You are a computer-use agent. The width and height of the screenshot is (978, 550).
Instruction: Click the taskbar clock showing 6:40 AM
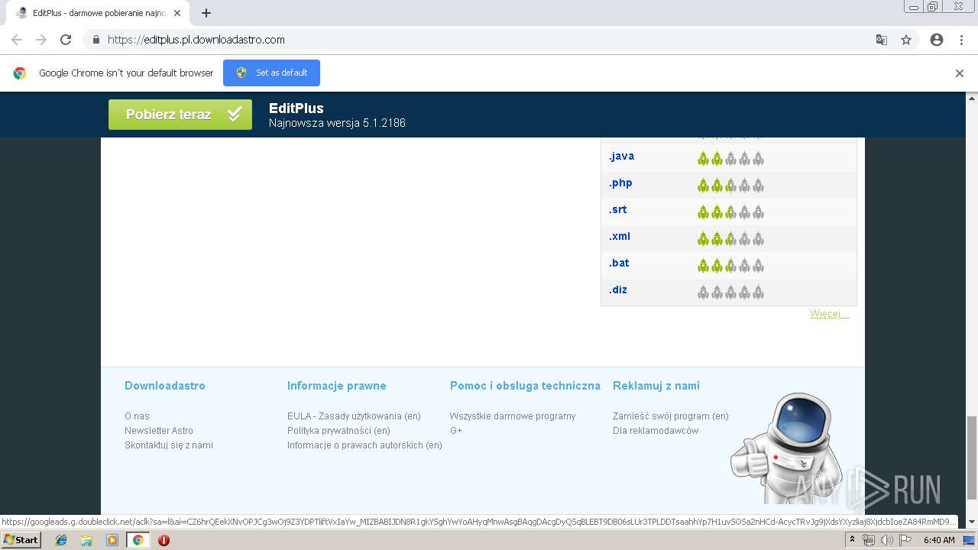click(939, 540)
